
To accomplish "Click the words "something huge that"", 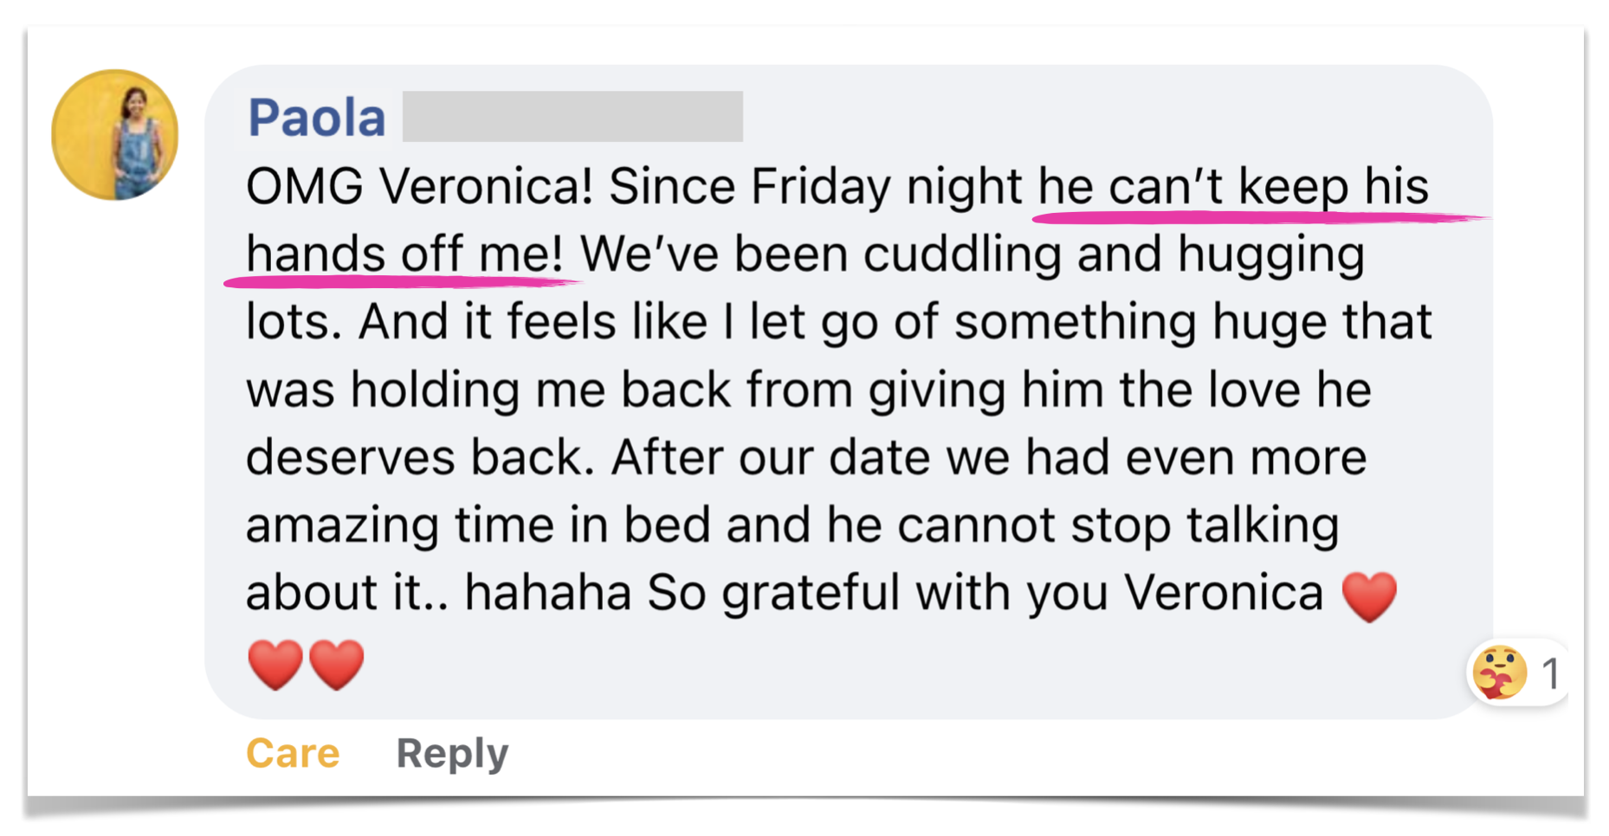I will (1192, 322).
